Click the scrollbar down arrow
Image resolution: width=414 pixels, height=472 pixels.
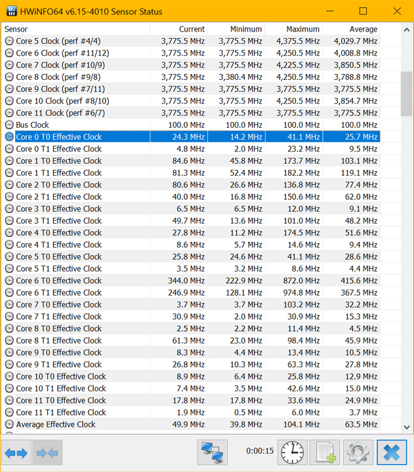coord(407,427)
